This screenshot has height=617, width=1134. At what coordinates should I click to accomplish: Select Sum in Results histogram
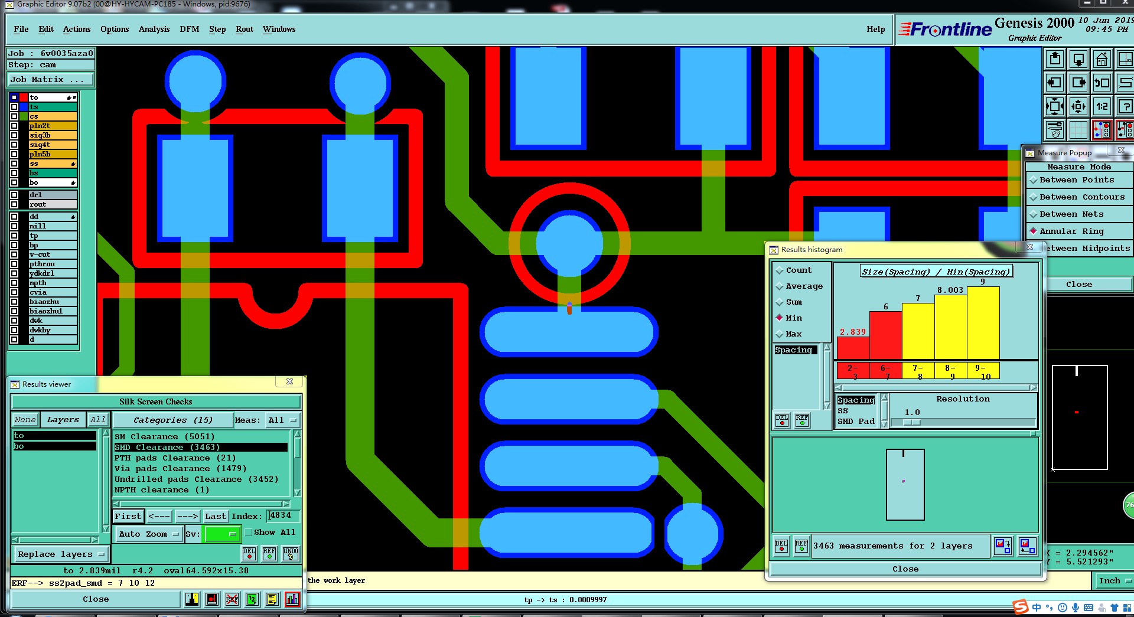pyautogui.click(x=788, y=302)
